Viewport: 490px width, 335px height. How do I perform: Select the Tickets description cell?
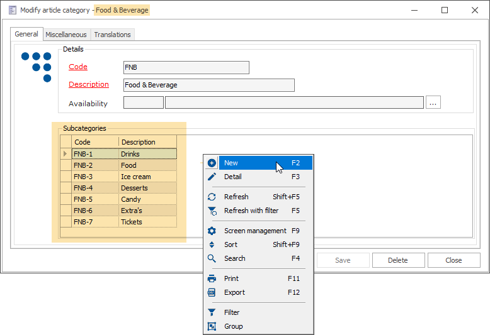147,222
